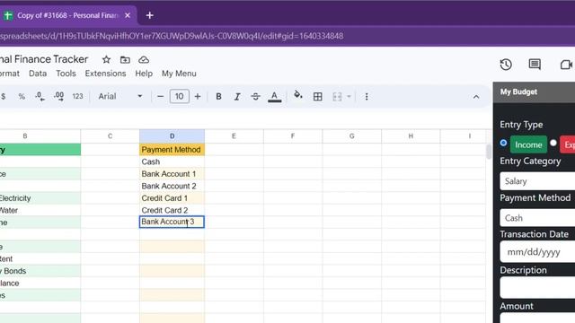This screenshot has height=323, width=575.
Task: Format as currency with dollar icon
Action: (4, 96)
